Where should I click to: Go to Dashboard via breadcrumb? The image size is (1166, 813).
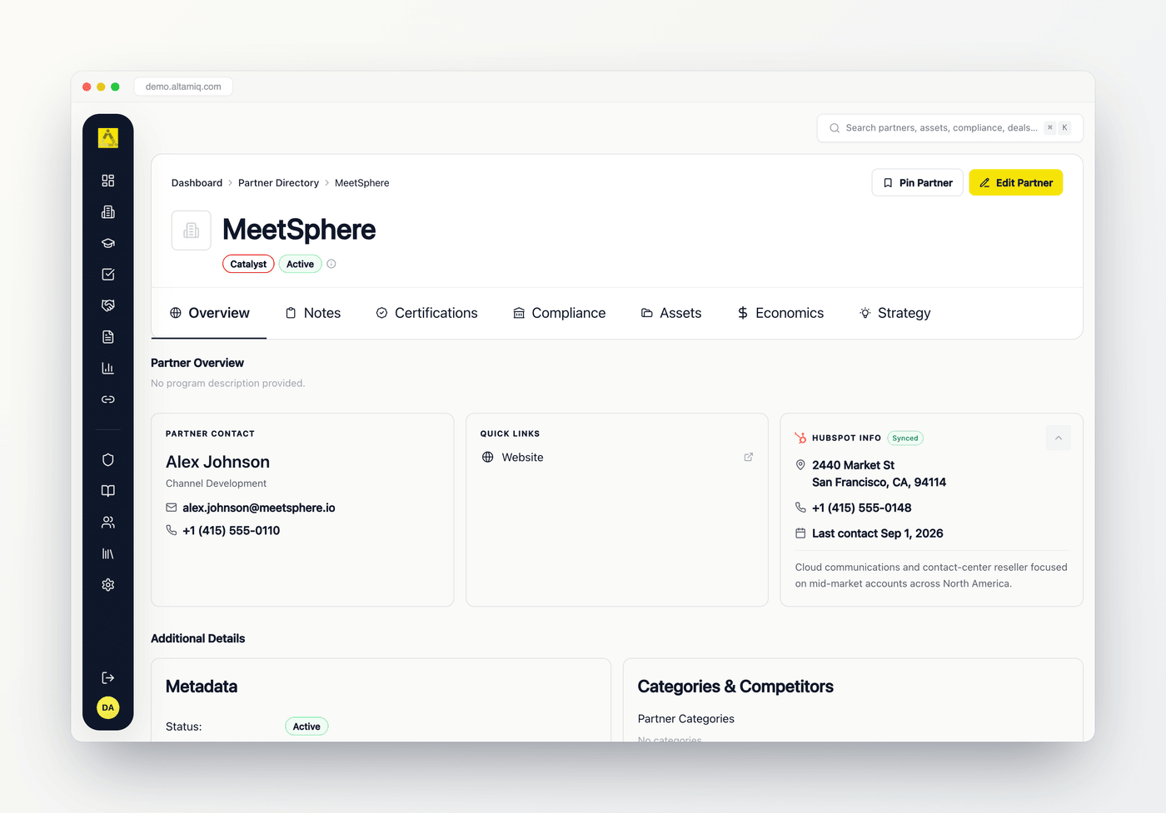point(197,183)
